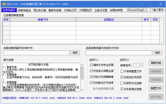Disable 任务前清空信息 checkbox
Screen dimensions: 166x104
click(x=122, y=89)
